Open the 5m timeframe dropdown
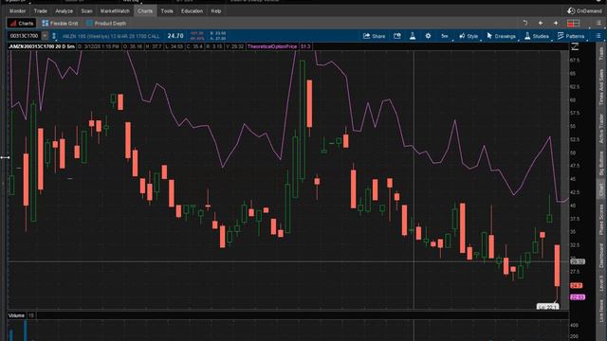Screen dimensions: 607x341 click(x=445, y=36)
